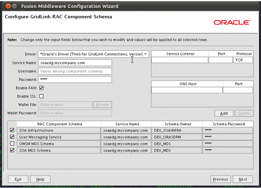Go back with the Previous button
261x188 pixels.
click(x=221, y=179)
